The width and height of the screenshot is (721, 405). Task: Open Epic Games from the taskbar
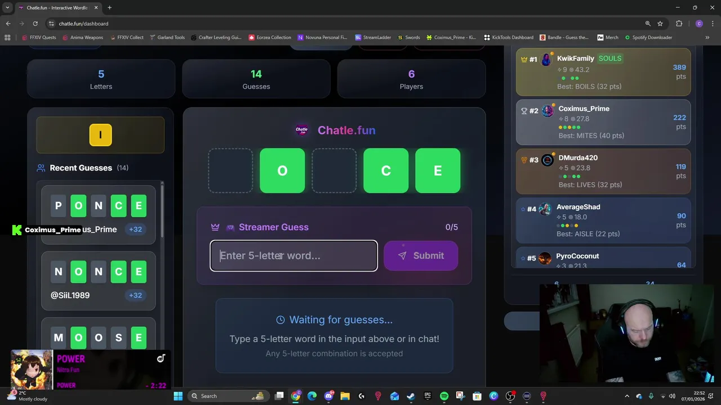pos(428,396)
